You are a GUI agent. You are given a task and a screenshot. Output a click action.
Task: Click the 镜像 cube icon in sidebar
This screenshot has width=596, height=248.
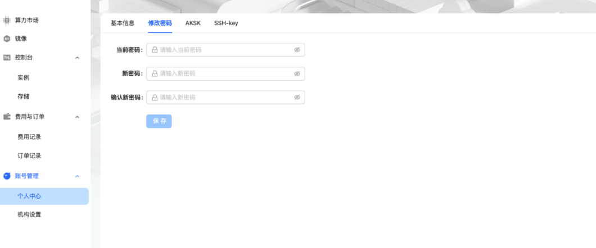7,39
